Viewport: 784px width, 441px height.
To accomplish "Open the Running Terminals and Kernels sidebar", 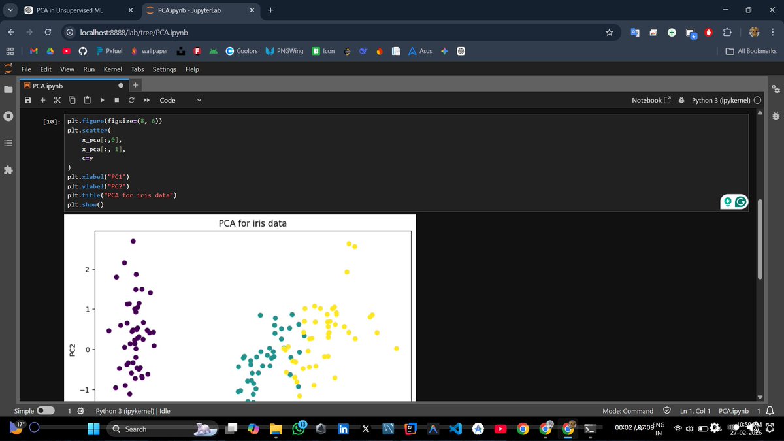I will pyautogui.click(x=8, y=117).
